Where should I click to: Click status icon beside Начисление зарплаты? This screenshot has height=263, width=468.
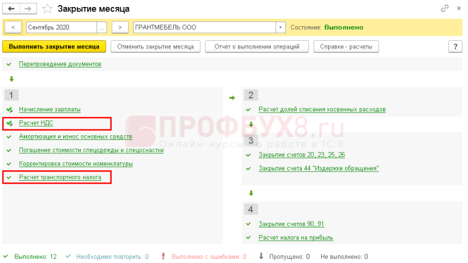9,110
